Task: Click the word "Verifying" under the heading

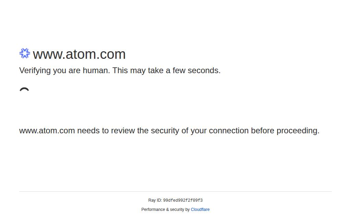Action: tap(35, 71)
